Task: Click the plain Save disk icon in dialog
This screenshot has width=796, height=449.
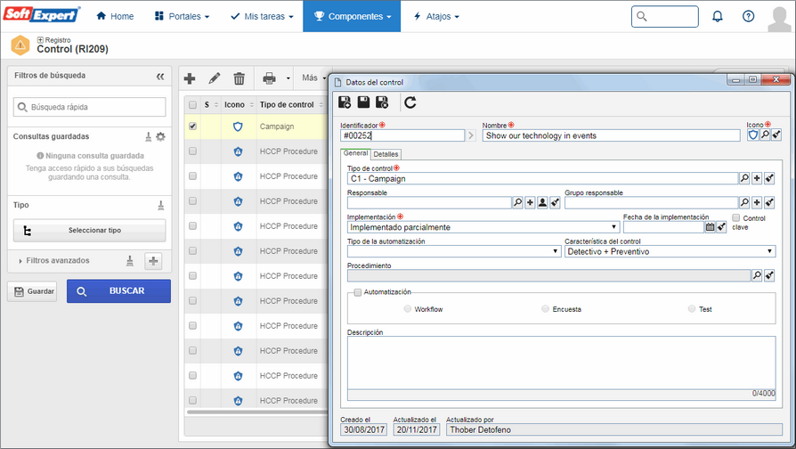Action: [363, 102]
